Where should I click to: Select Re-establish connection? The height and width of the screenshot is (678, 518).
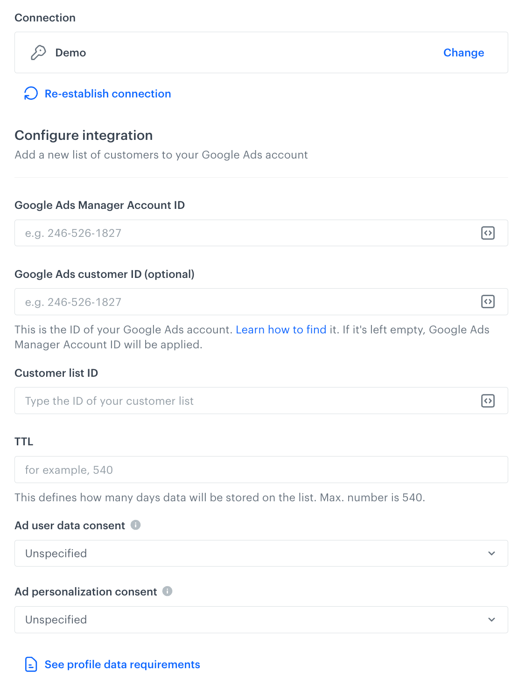pos(107,93)
